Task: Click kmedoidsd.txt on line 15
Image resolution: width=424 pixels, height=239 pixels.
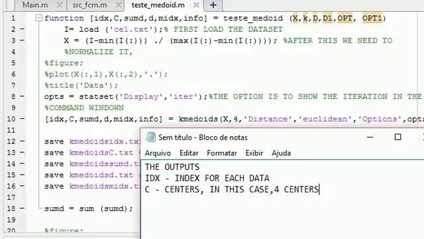Action: coord(101,175)
